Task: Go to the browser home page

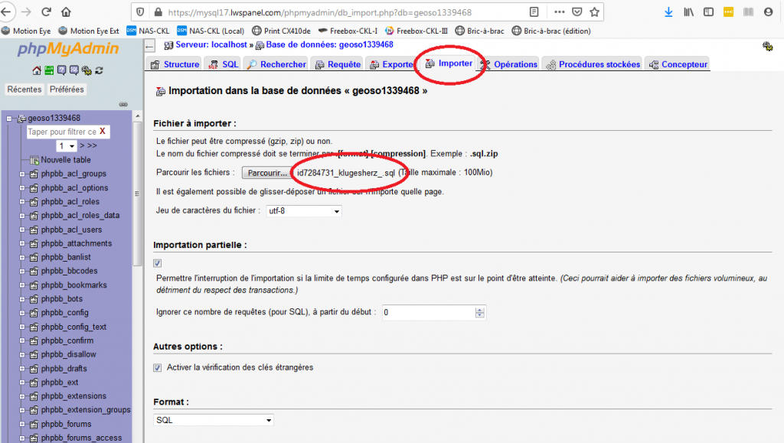Action: tap(66, 12)
